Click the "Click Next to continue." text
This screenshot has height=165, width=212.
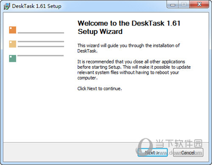pos(100,89)
